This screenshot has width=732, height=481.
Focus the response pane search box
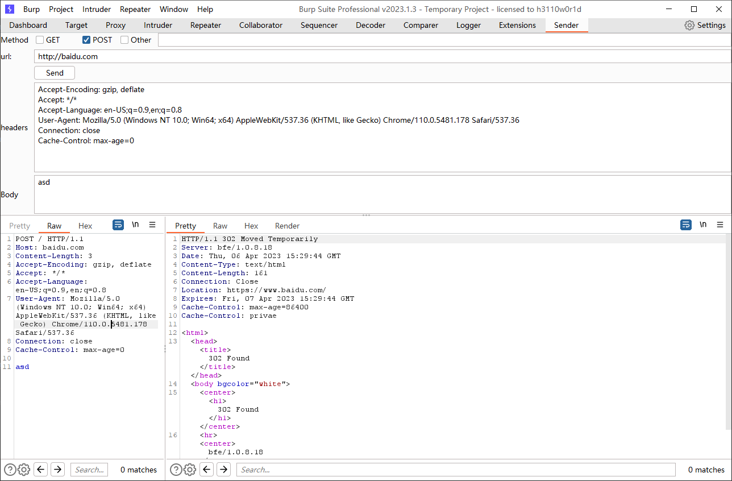[x=456, y=470]
